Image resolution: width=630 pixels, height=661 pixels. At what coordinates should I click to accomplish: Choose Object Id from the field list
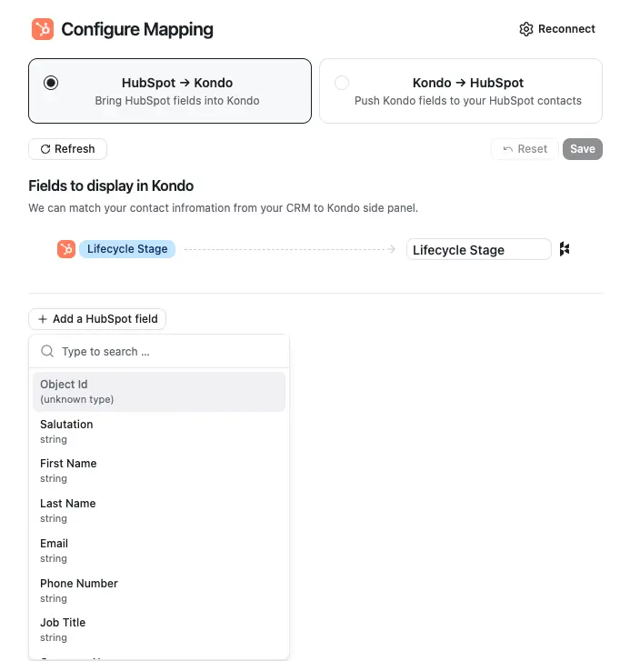pyautogui.click(x=159, y=392)
